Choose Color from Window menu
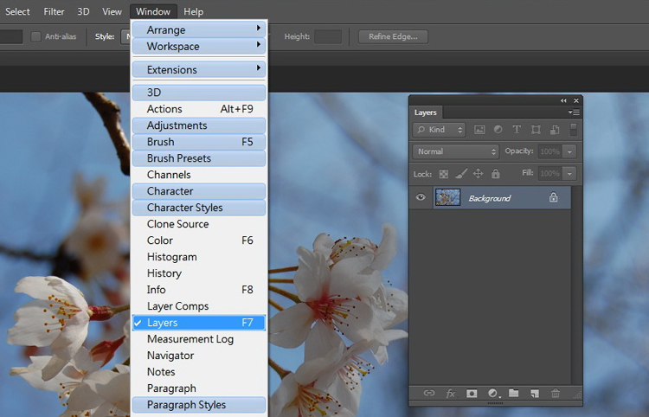649x417 pixels. click(x=199, y=241)
